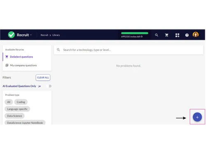Filter by Data Science problem type
206x155 pixels.
tap(14, 116)
